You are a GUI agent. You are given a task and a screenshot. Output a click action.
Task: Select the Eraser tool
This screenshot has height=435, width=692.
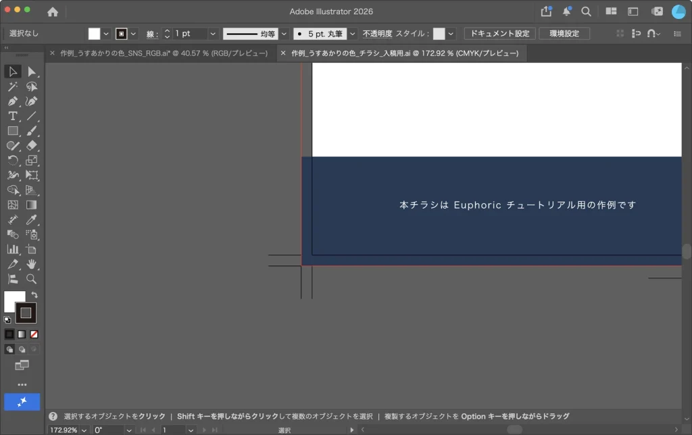(31, 146)
